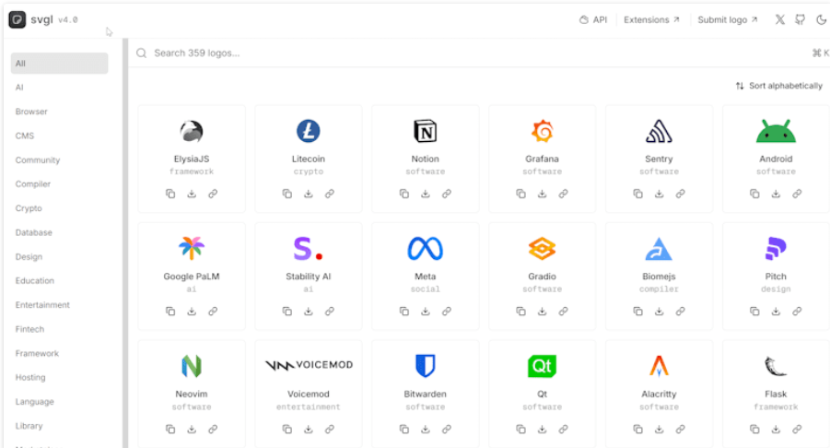This screenshot has width=830, height=448.
Task: Download the Android logo
Action: coord(776,194)
